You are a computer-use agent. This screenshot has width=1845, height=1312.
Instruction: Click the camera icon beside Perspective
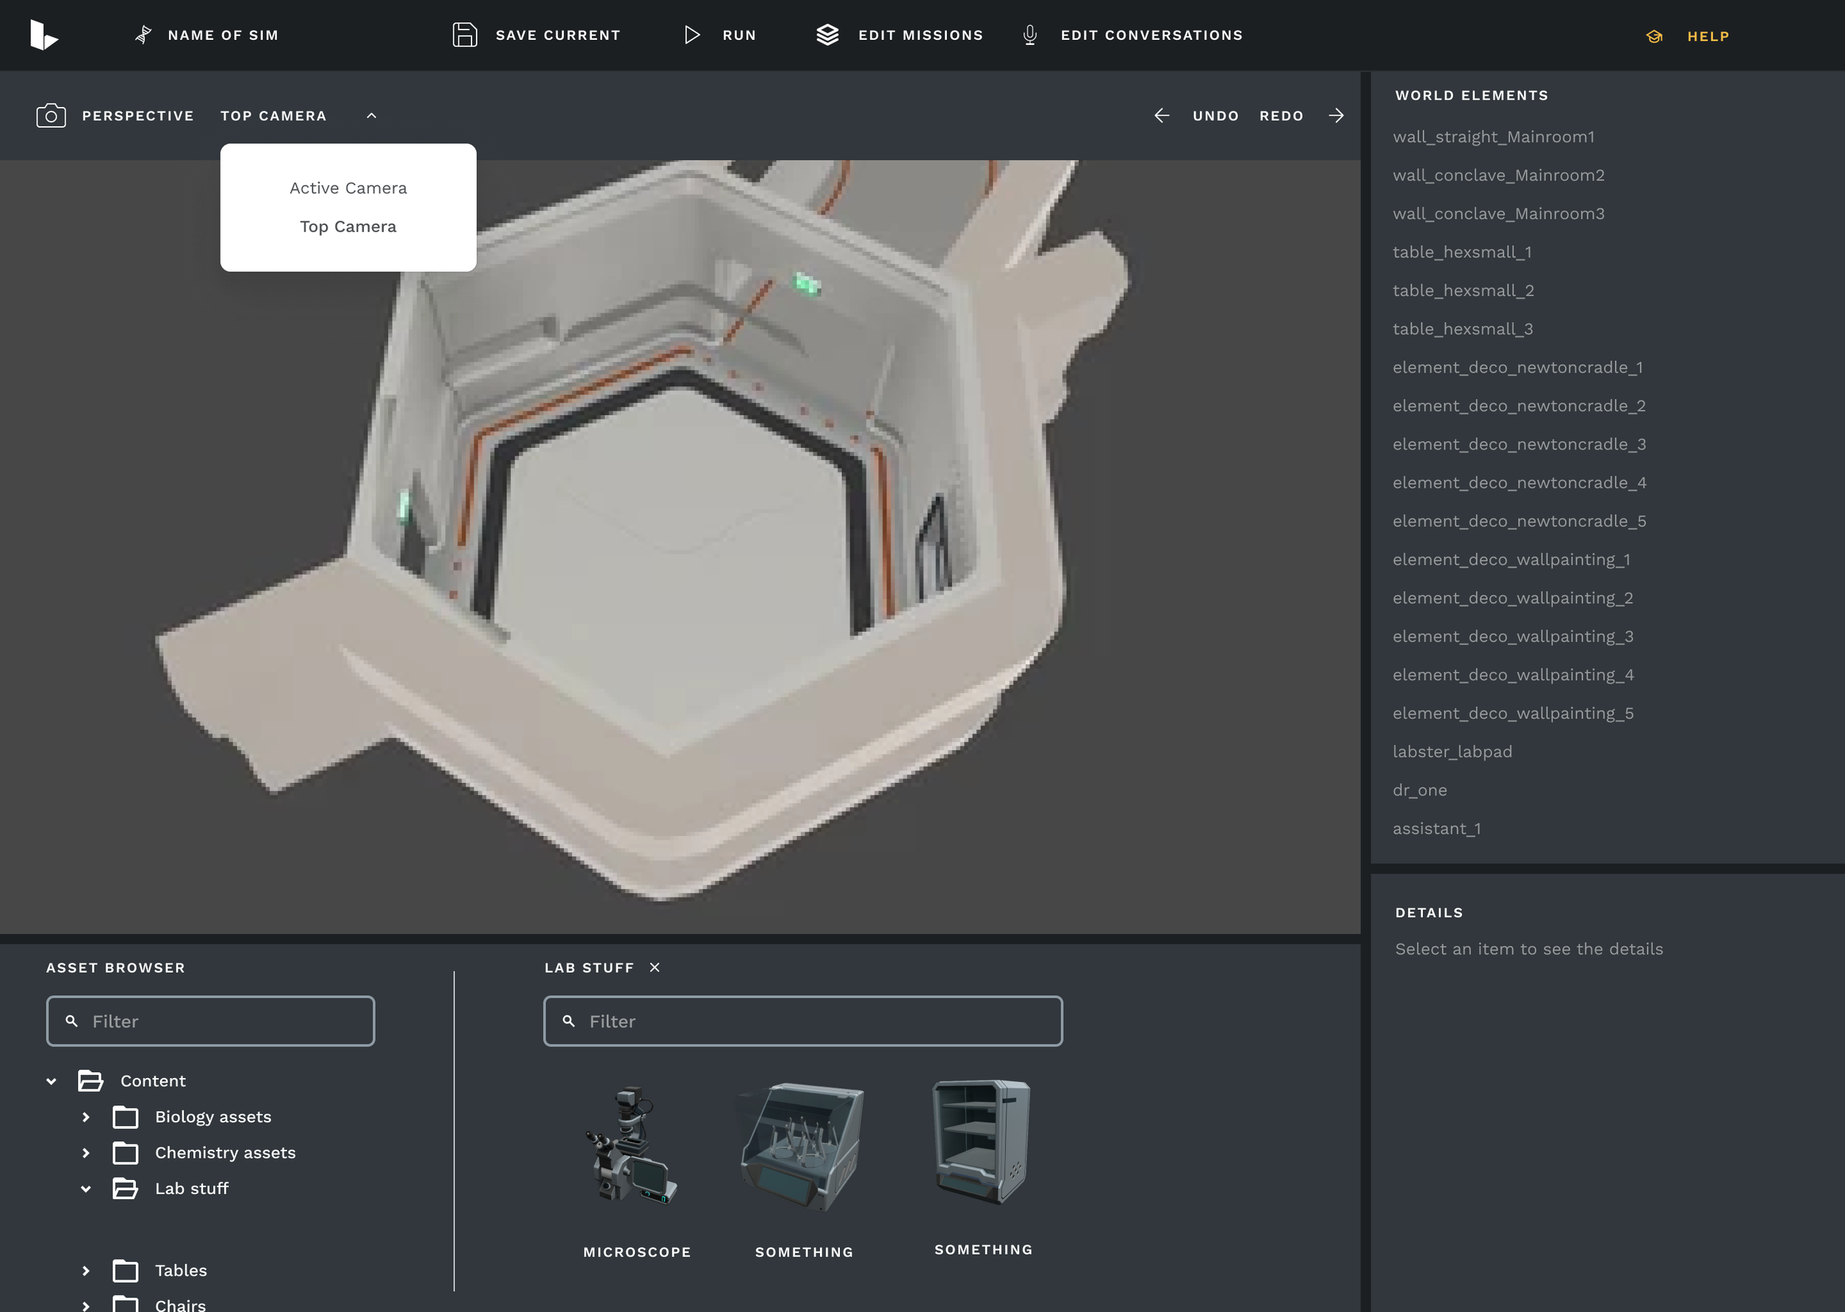51,116
